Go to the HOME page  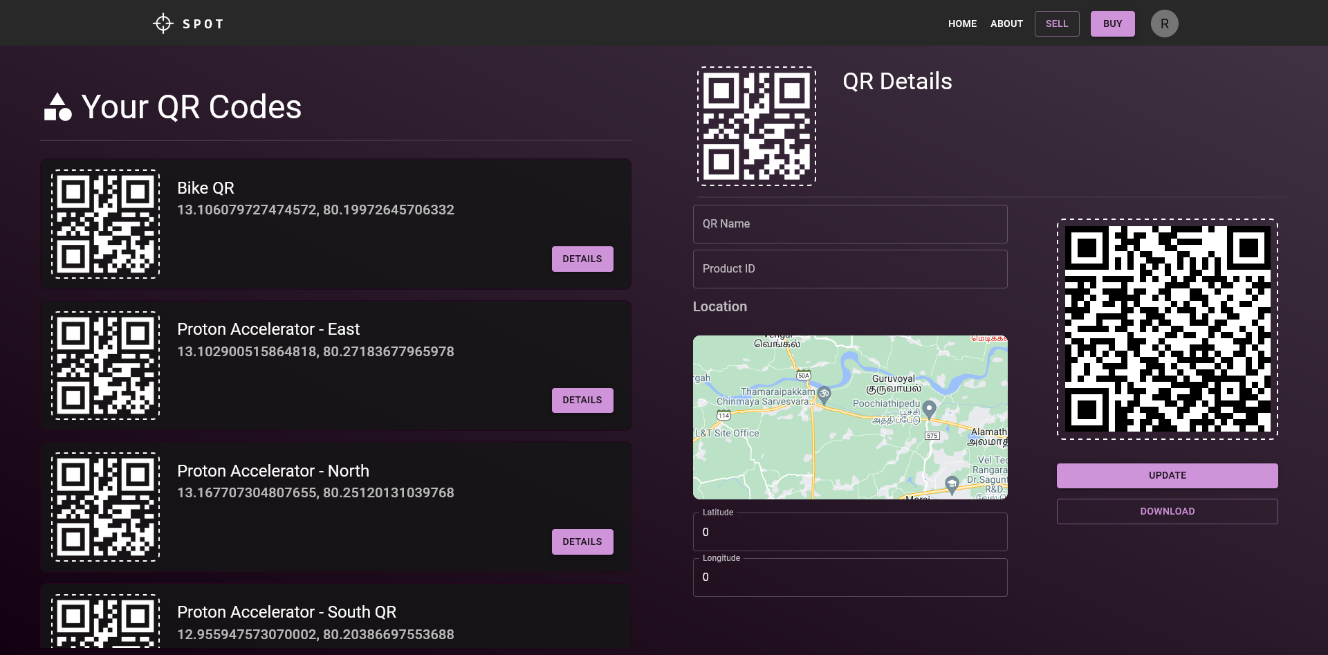pos(963,24)
